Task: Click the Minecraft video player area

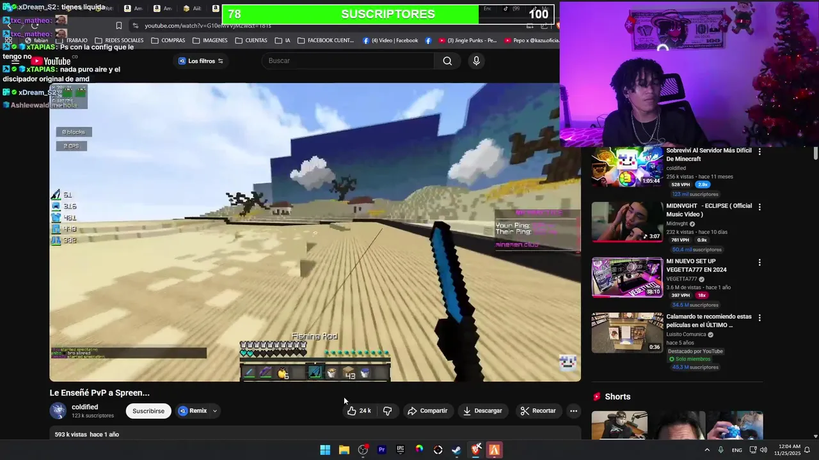Action: click(315, 232)
